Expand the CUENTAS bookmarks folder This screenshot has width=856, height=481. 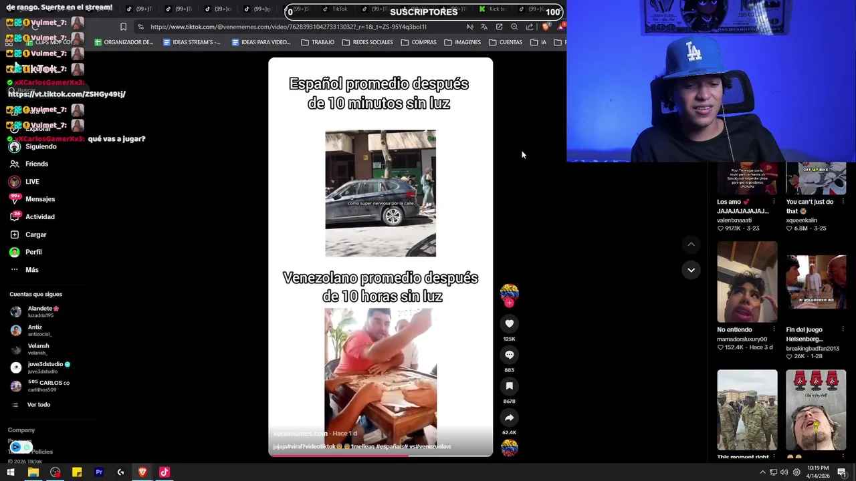coord(505,42)
